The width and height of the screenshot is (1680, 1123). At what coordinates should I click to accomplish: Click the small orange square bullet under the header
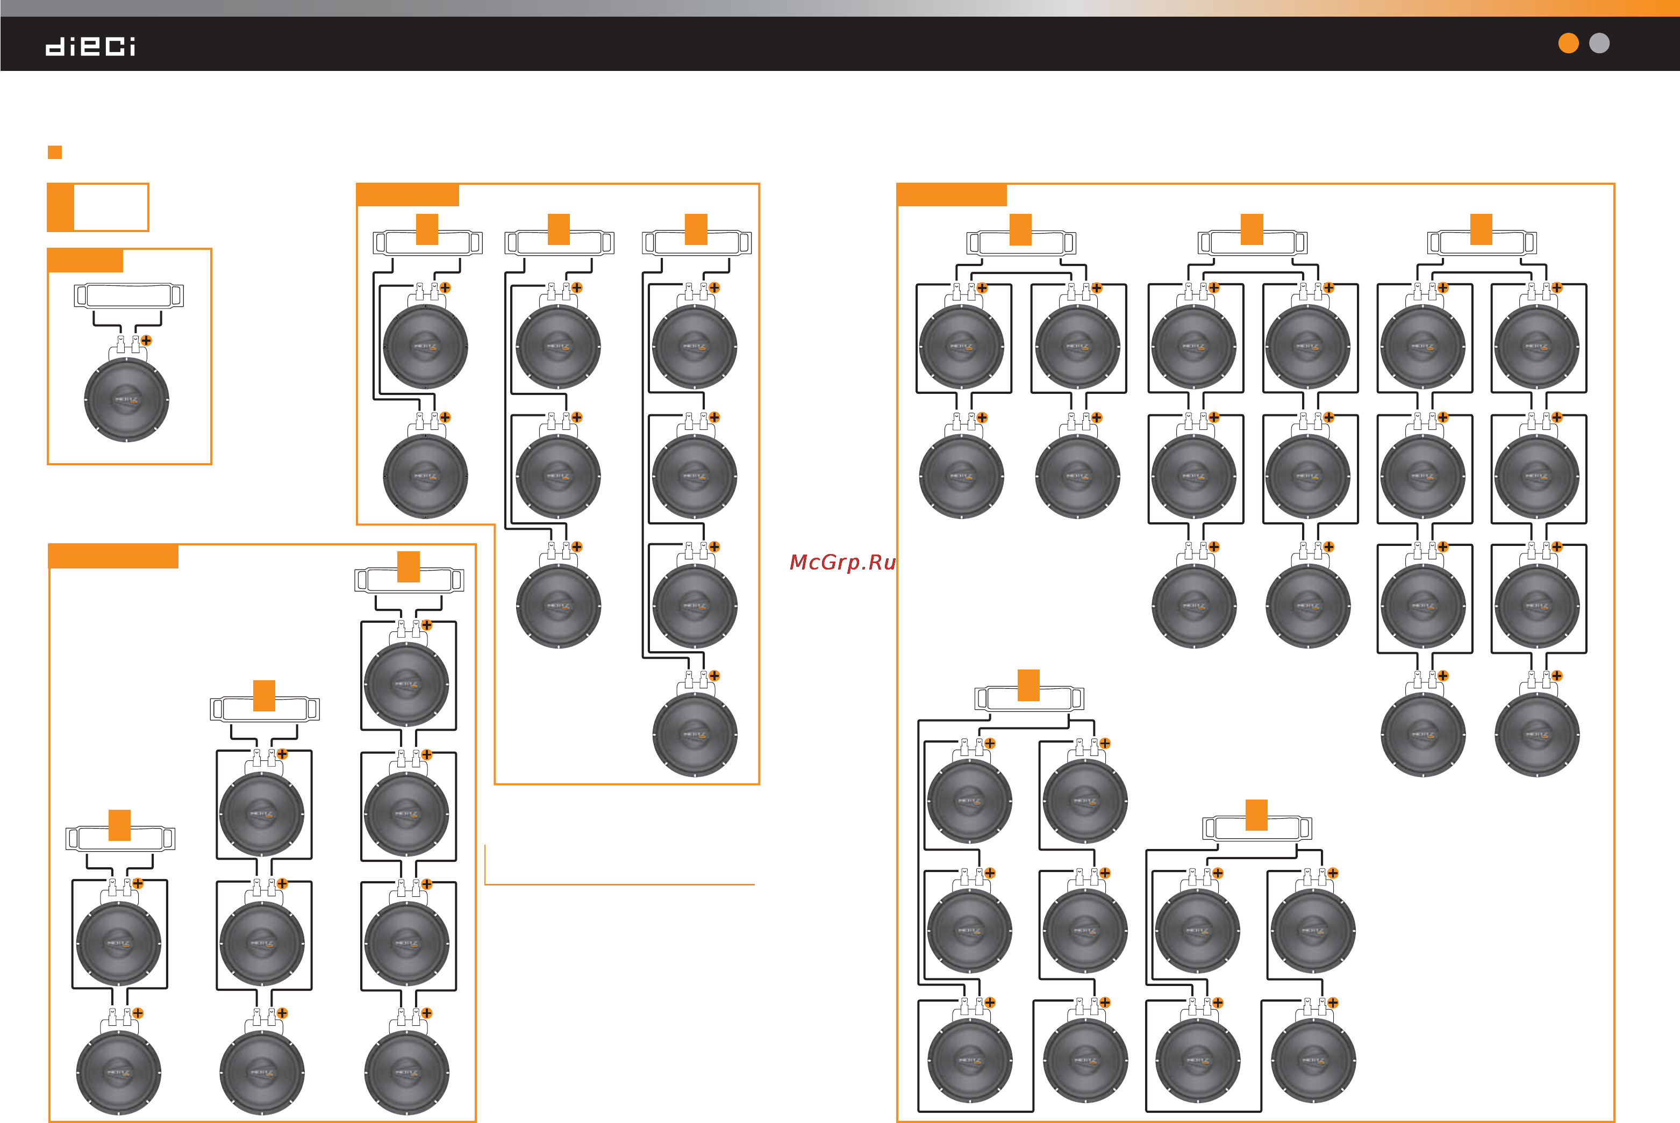tap(54, 152)
